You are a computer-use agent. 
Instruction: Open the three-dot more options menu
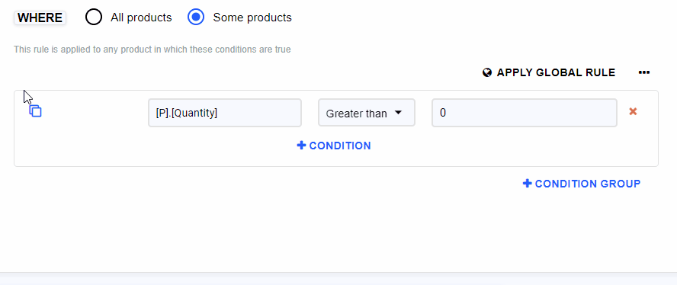click(643, 72)
